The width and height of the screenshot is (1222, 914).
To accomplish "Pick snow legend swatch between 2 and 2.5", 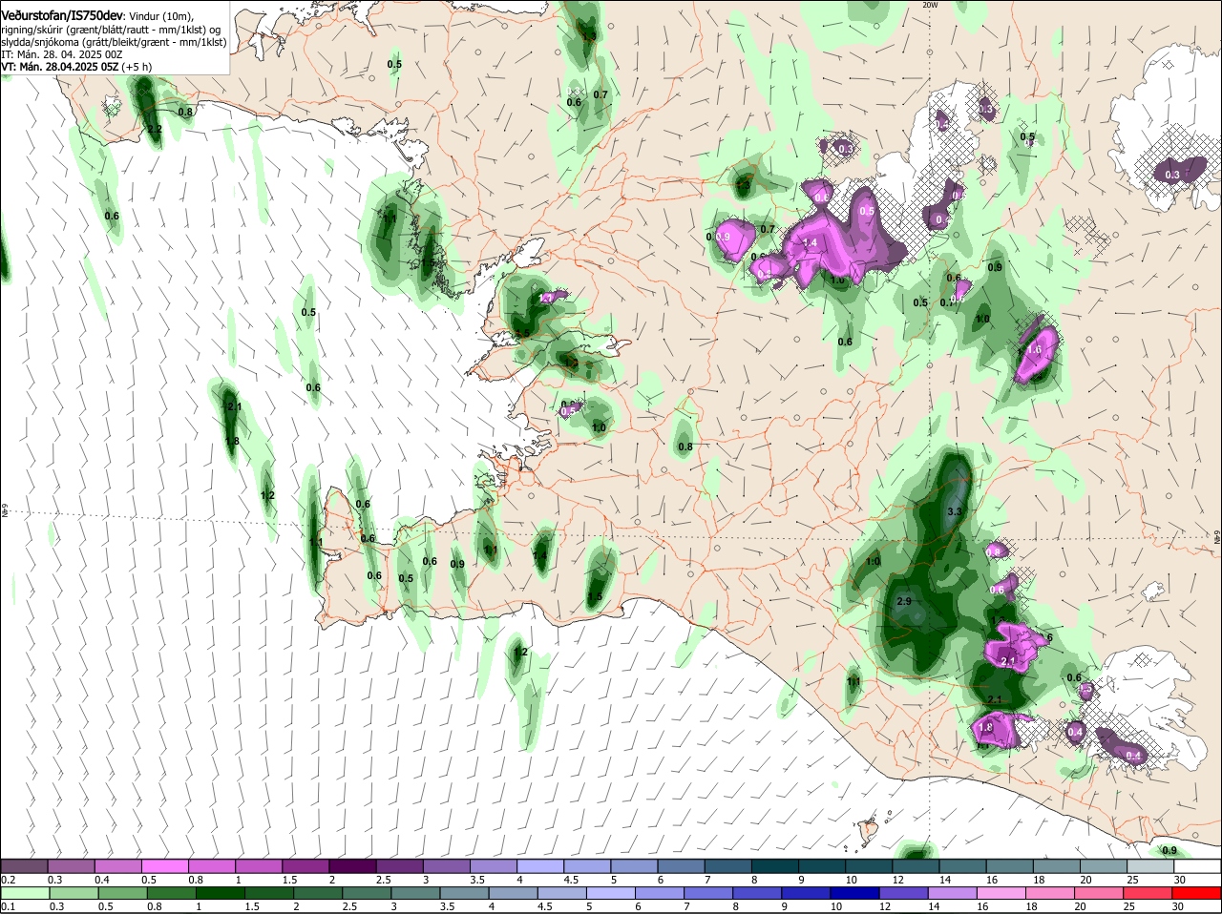I will 352,865.
